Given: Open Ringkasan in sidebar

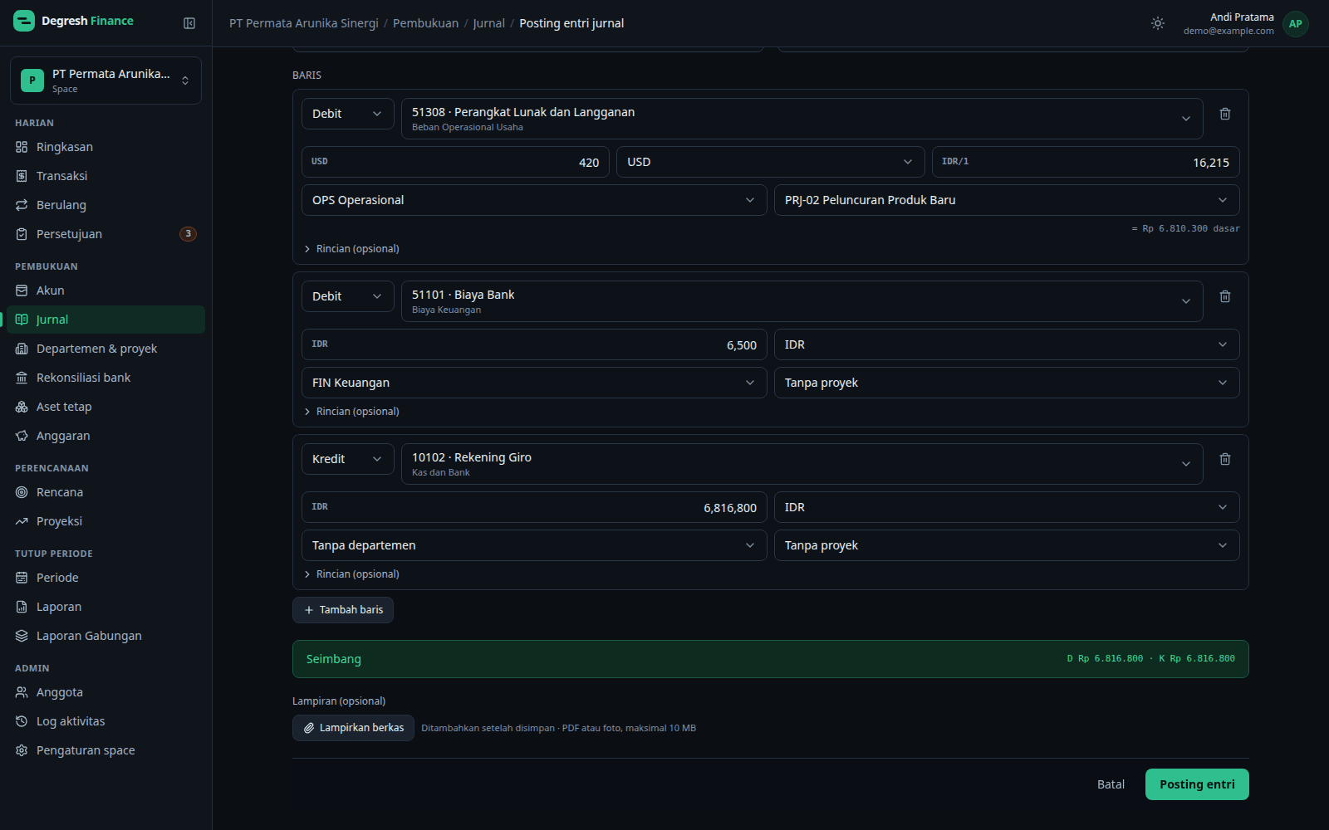Looking at the screenshot, I should [105, 147].
